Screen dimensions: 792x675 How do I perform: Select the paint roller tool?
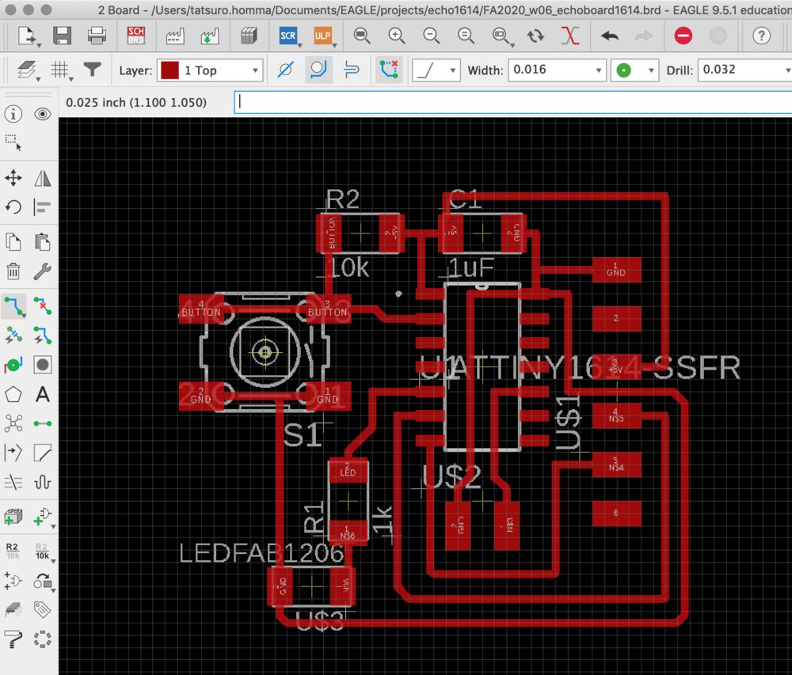coord(13,639)
